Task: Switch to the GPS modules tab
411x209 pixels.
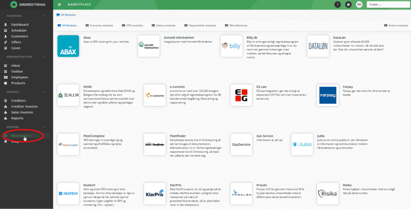Action: point(132,26)
